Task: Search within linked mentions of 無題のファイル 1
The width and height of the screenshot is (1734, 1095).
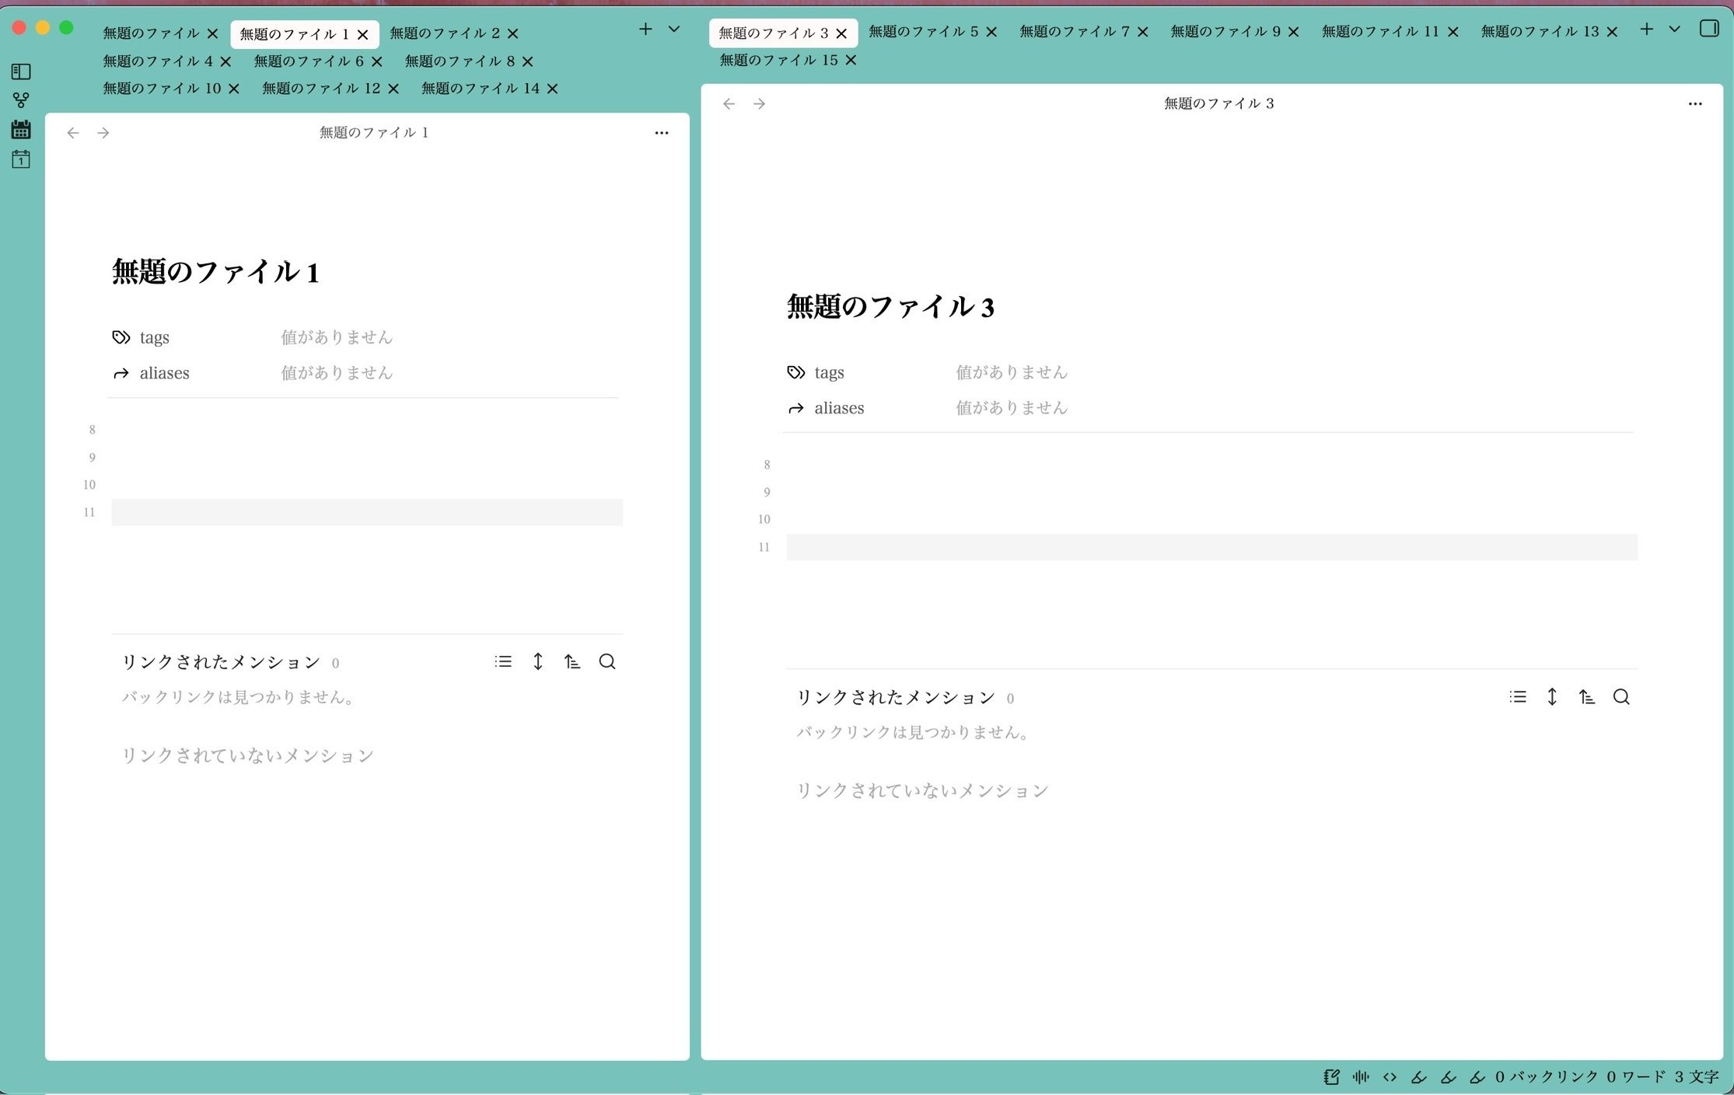Action: [x=607, y=661]
